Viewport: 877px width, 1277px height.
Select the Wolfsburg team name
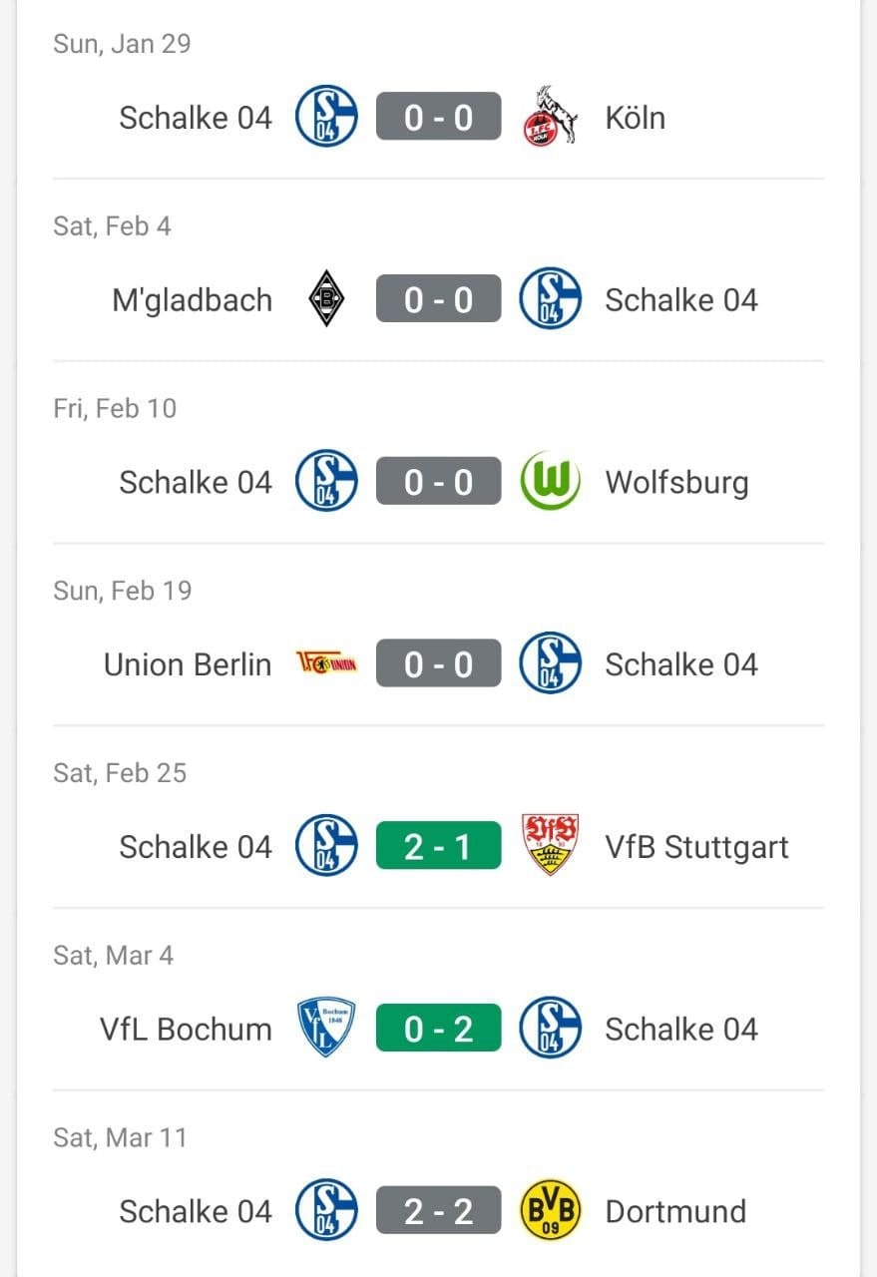coord(676,483)
